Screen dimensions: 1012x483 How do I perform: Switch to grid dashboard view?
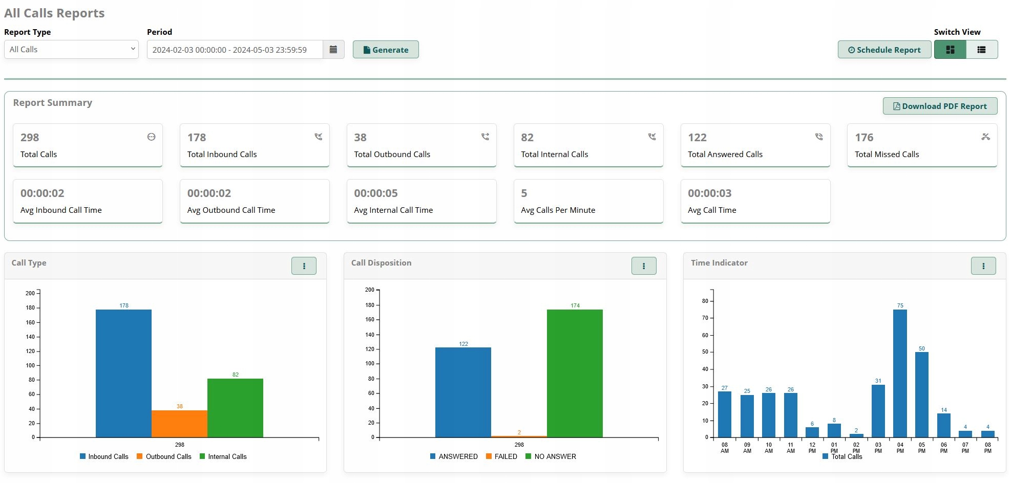[x=950, y=50]
